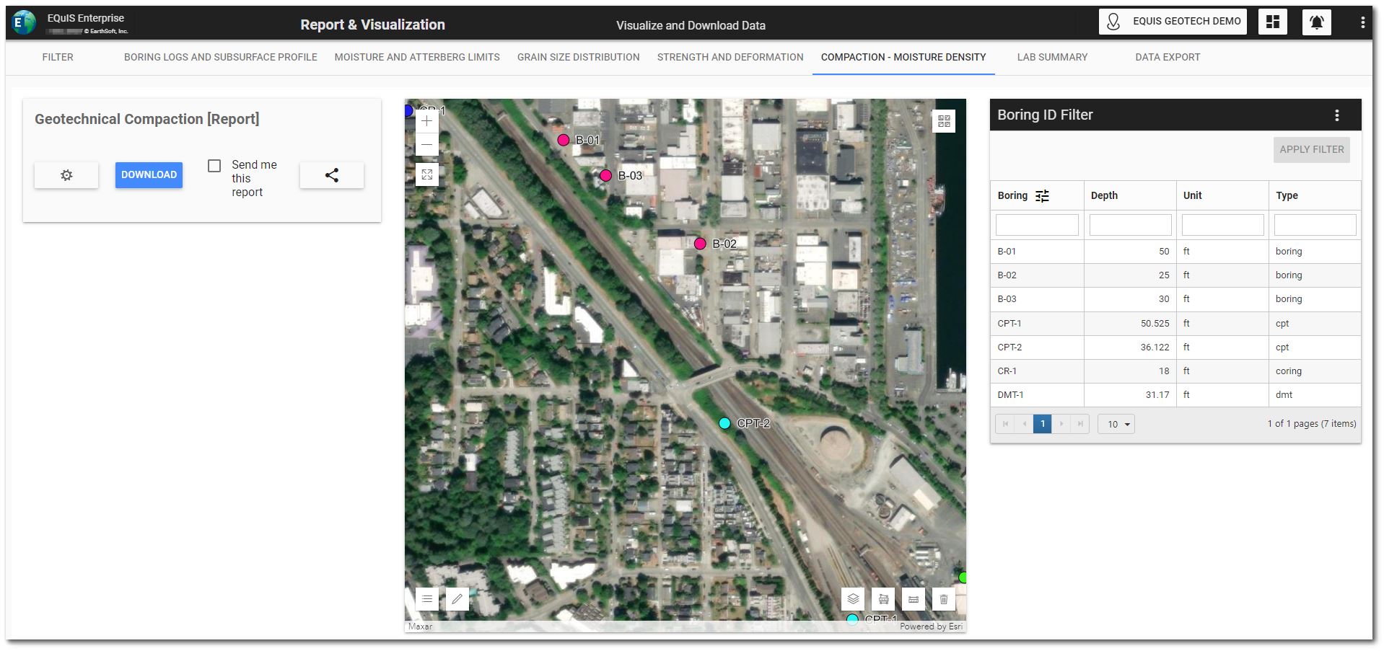Click the EQUIS GEOTECH DEMO user button
Viewport: 1384px width, 651px height.
[1173, 22]
